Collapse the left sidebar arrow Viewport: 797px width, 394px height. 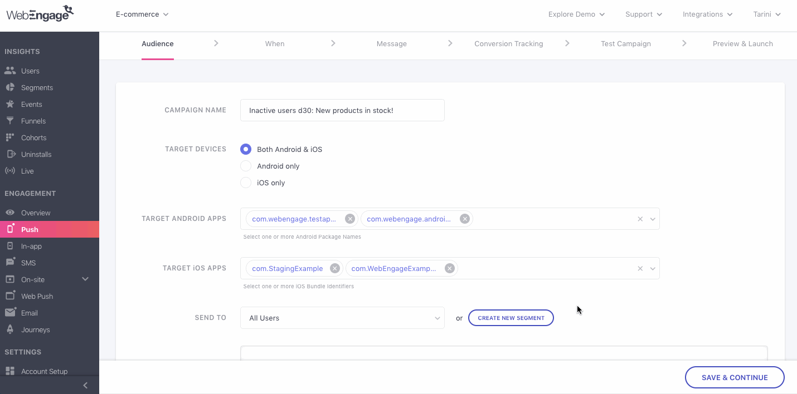(x=85, y=385)
